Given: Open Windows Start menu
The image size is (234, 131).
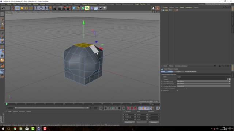Looking at the screenshot, I should coord(3,128).
